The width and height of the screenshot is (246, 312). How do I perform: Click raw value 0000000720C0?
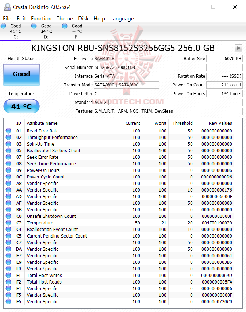coord(217,302)
